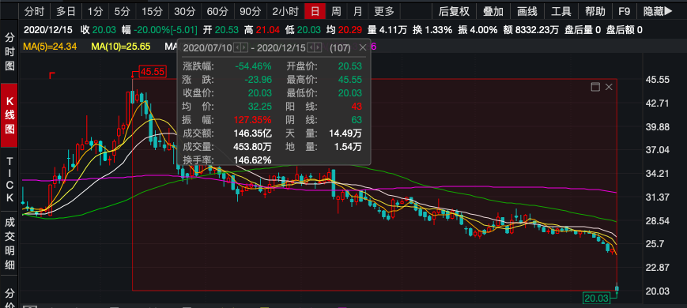Step start date back with left arrow
This screenshot has height=308, width=687.
tap(237, 47)
